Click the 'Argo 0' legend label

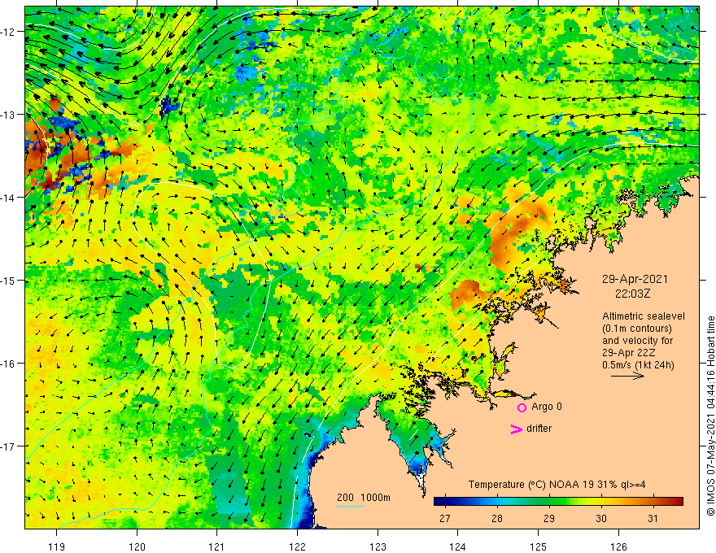coord(547,407)
